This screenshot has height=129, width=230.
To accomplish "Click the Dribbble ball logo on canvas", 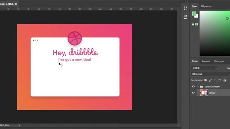I will coord(75,38).
